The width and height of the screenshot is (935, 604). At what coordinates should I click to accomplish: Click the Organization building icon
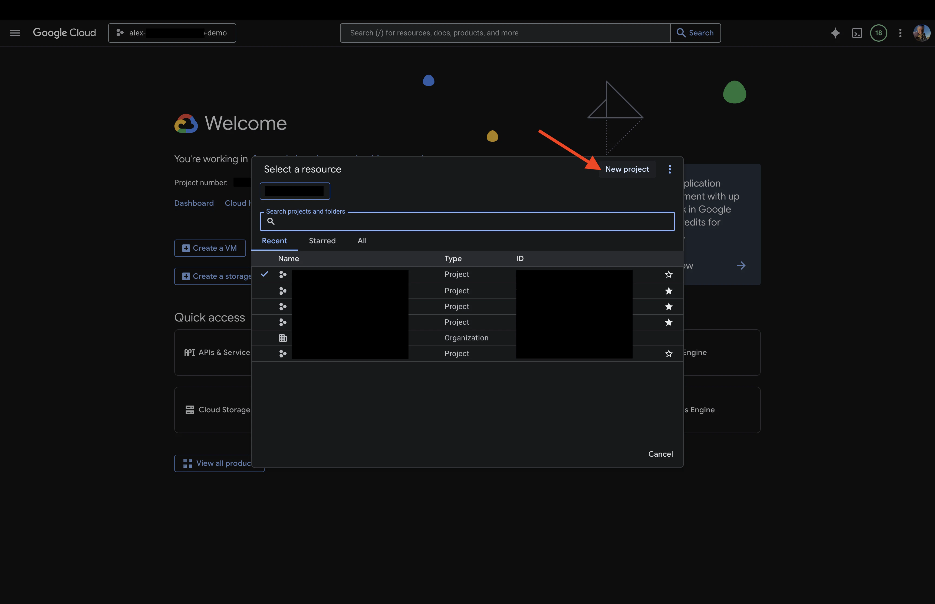click(x=282, y=338)
